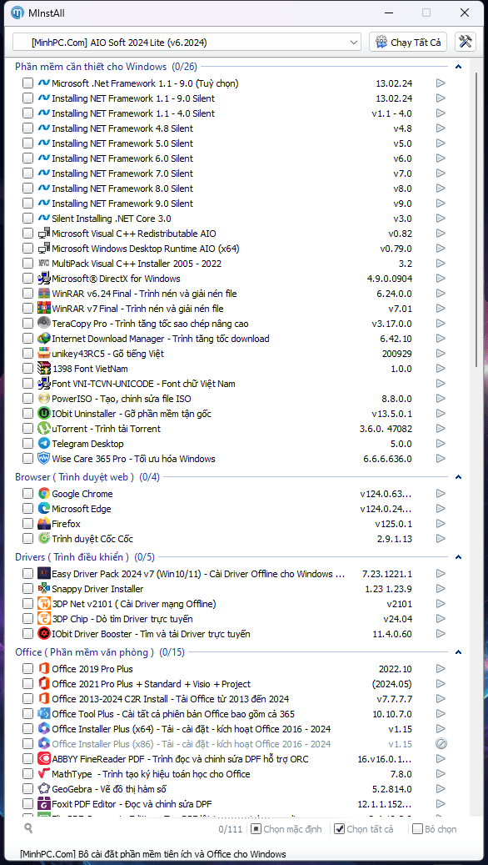Viewport: 488px width, 865px height.
Task: Collapse the Office (Phần mềm văn phòng) group
Action: [458, 652]
